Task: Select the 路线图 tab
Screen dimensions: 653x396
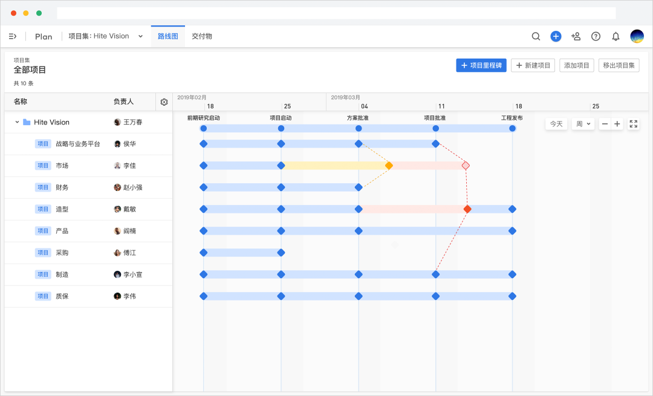Action: [168, 36]
